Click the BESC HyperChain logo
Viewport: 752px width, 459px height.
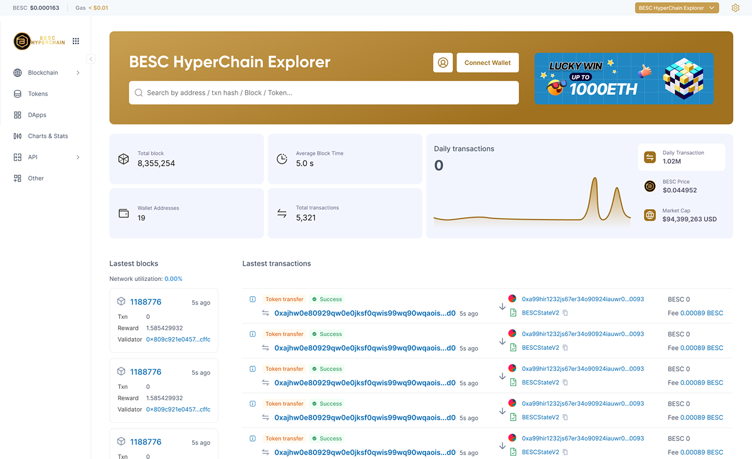40,41
